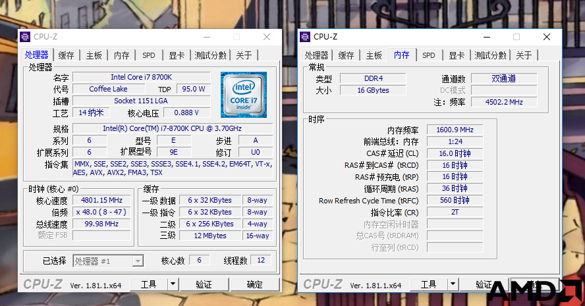Select the 内存 tab in the right CPU-Z window
Screen dimensions: 585x306
pyautogui.click(x=401, y=55)
